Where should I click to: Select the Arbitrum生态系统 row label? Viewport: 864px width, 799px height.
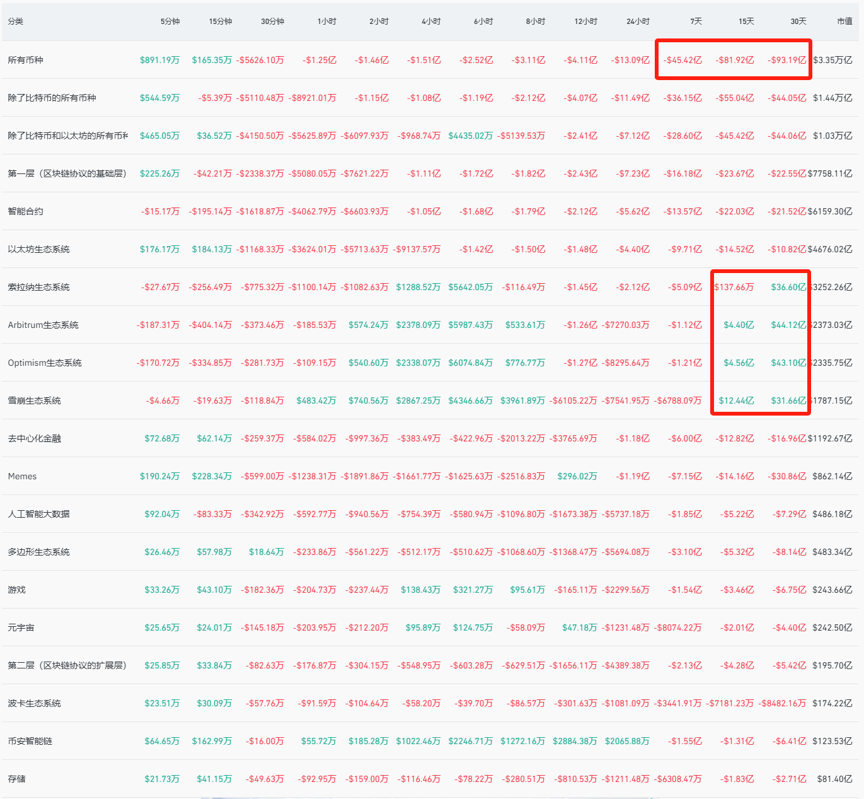[43, 325]
